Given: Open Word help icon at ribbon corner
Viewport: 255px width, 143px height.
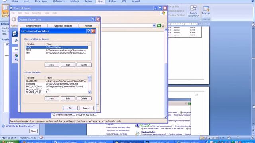Looking at the screenshot, I should coord(253,1).
